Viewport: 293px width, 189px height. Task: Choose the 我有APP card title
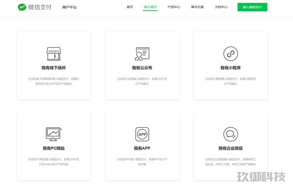click(x=142, y=148)
